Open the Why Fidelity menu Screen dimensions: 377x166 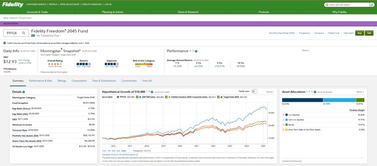click(x=339, y=12)
